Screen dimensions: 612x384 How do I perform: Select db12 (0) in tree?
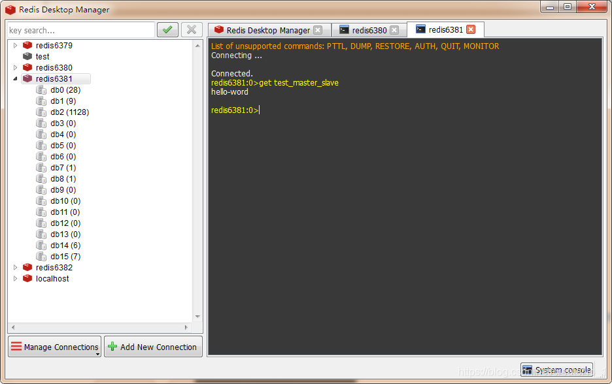[x=65, y=223]
